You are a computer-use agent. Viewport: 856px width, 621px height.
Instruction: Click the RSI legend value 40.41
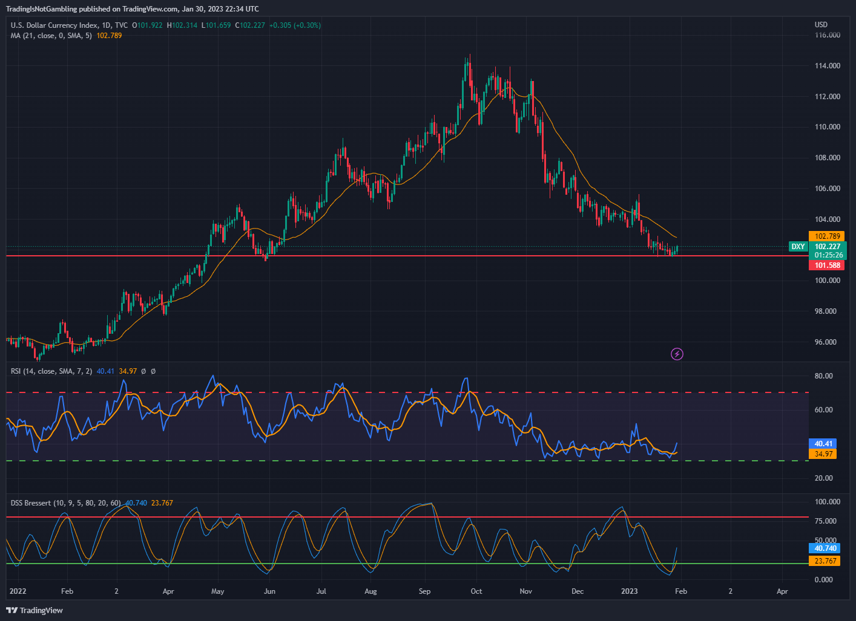click(x=105, y=371)
